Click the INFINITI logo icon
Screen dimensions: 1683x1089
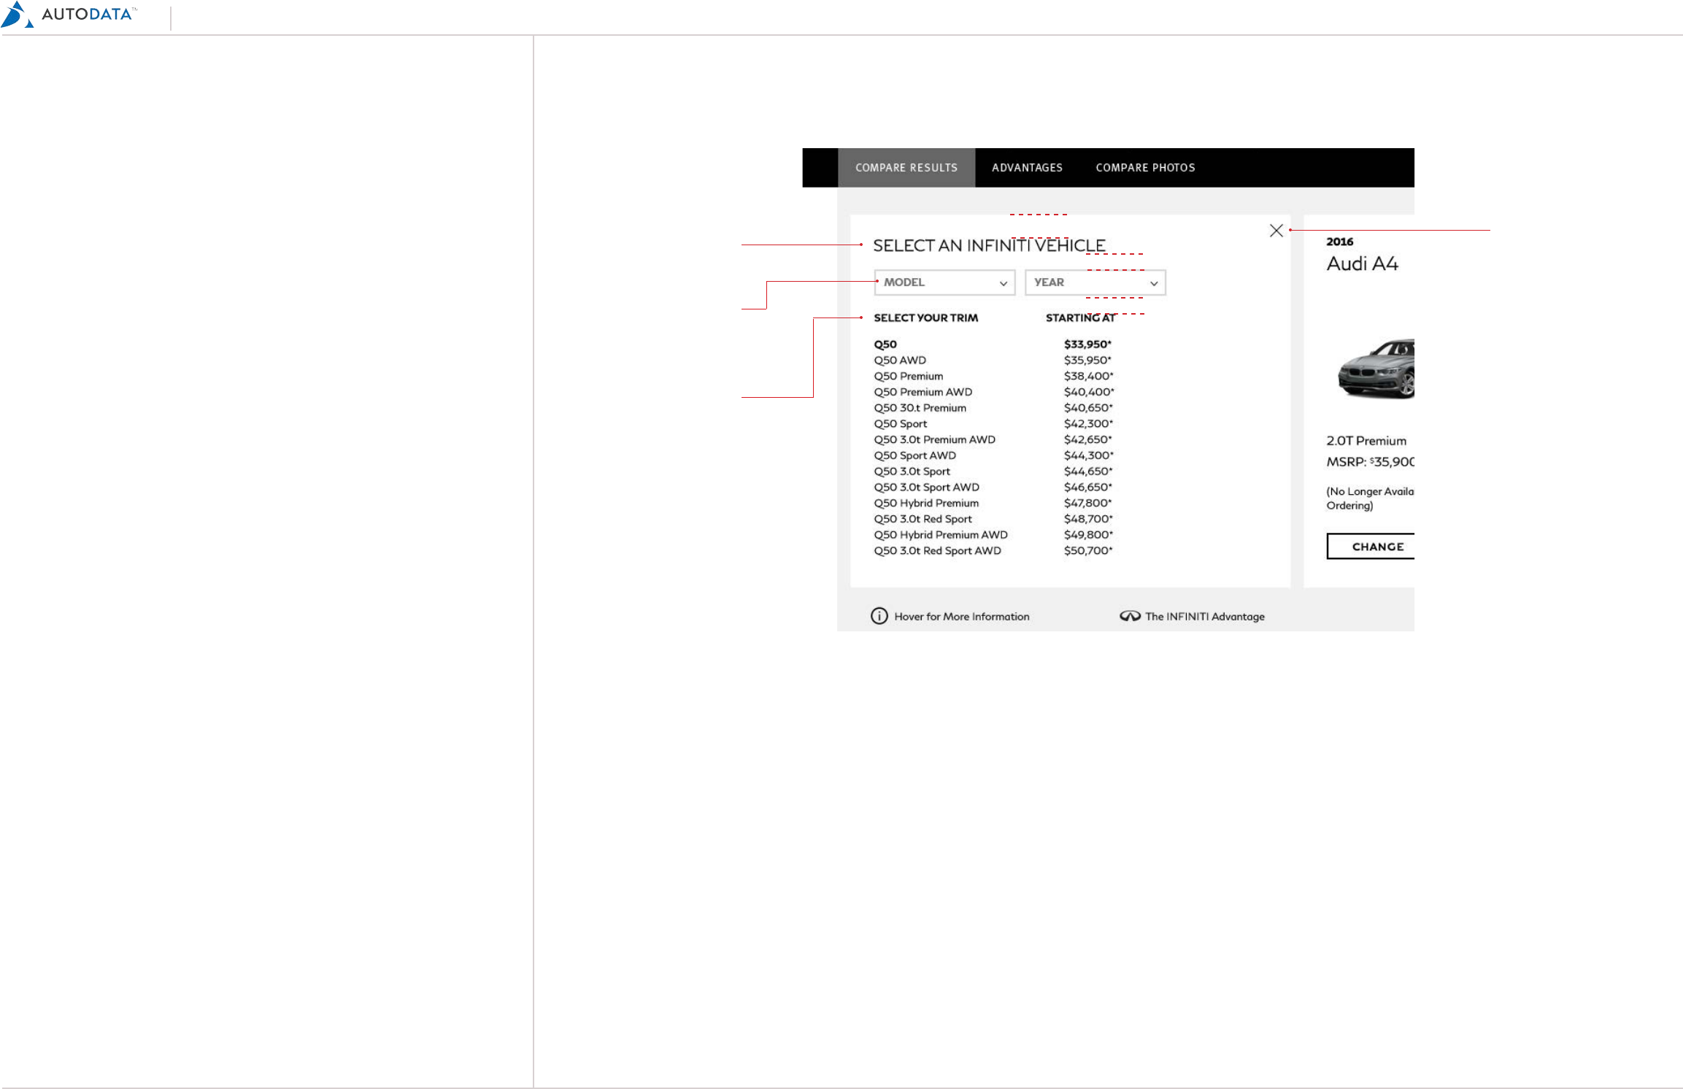(1130, 616)
